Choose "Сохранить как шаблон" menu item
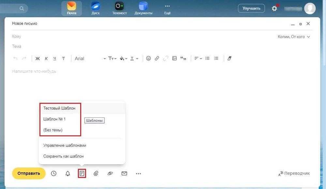Image resolution: width=326 pixels, height=189 pixels. [x=64, y=156]
